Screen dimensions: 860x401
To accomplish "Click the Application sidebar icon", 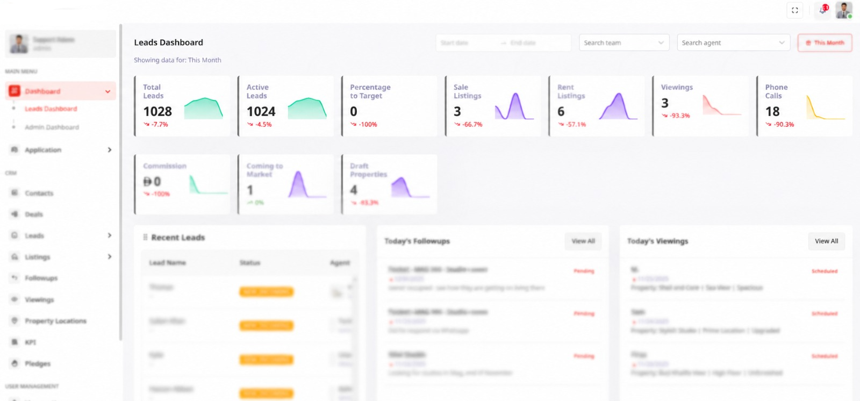I will 15,150.
